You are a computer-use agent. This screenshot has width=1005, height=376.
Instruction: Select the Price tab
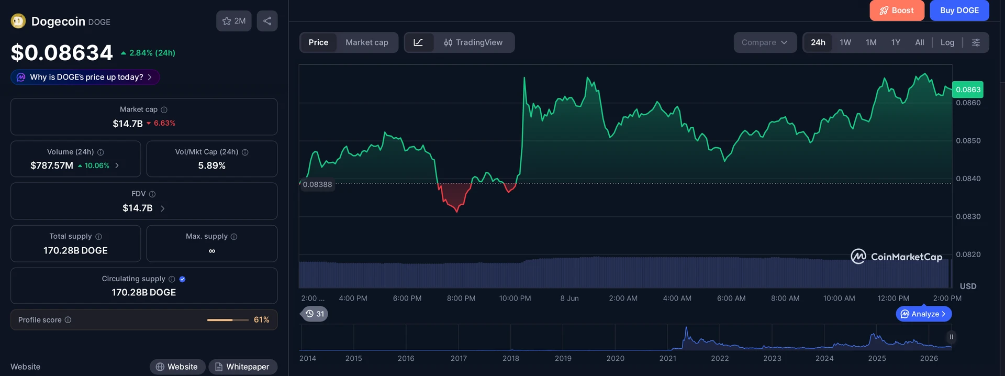318,42
